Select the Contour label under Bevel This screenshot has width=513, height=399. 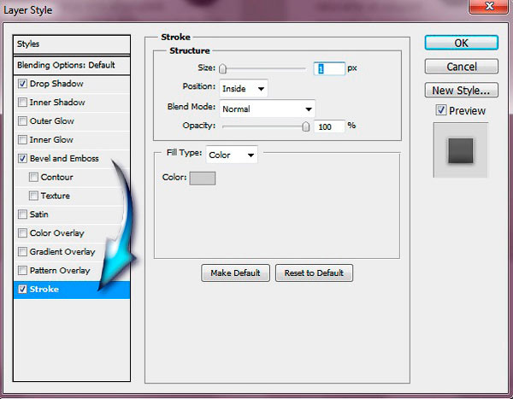(57, 177)
